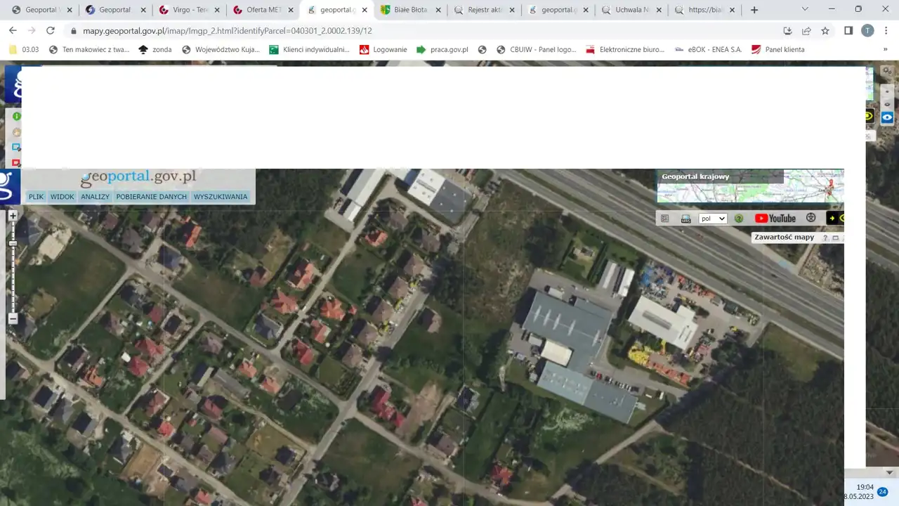Click the zoom out minus button
Viewport: 899px width, 506px height.
[13, 318]
